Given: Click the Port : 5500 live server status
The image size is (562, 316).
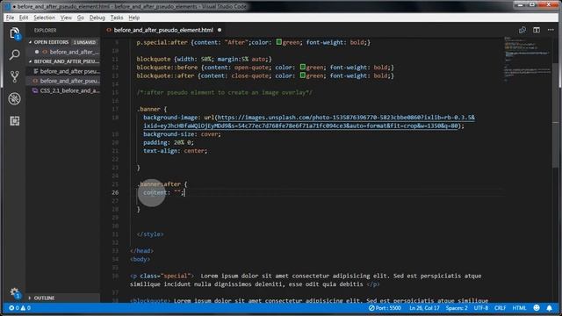Looking at the screenshot, I should pyautogui.click(x=385, y=308).
